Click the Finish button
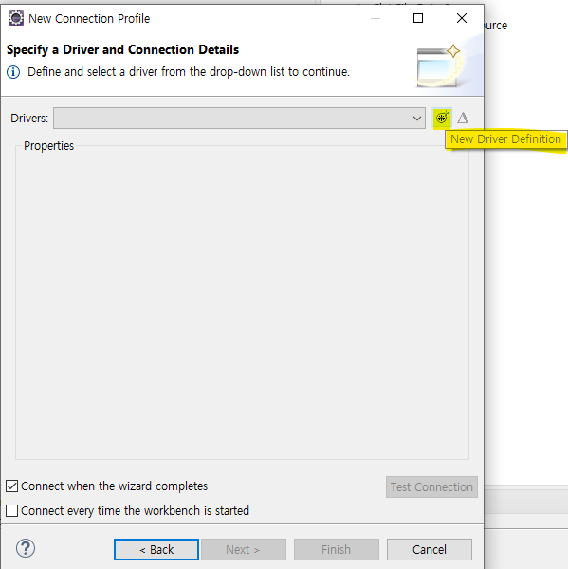 pos(337,549)
